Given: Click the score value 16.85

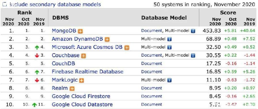Looking at the screenshot, I should (x=213, y=72).
